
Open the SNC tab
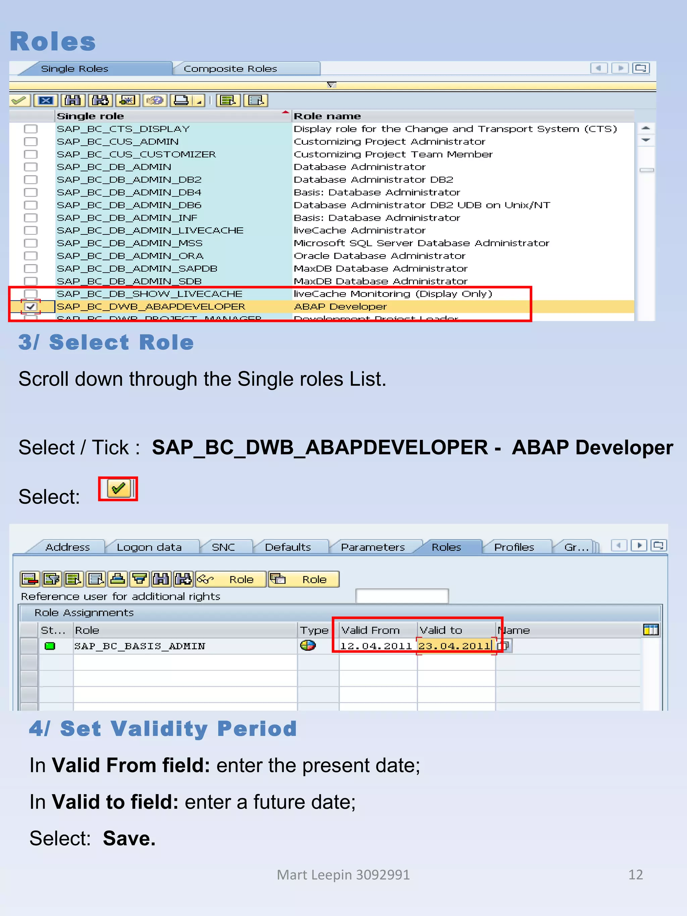[x=223, y=547]
